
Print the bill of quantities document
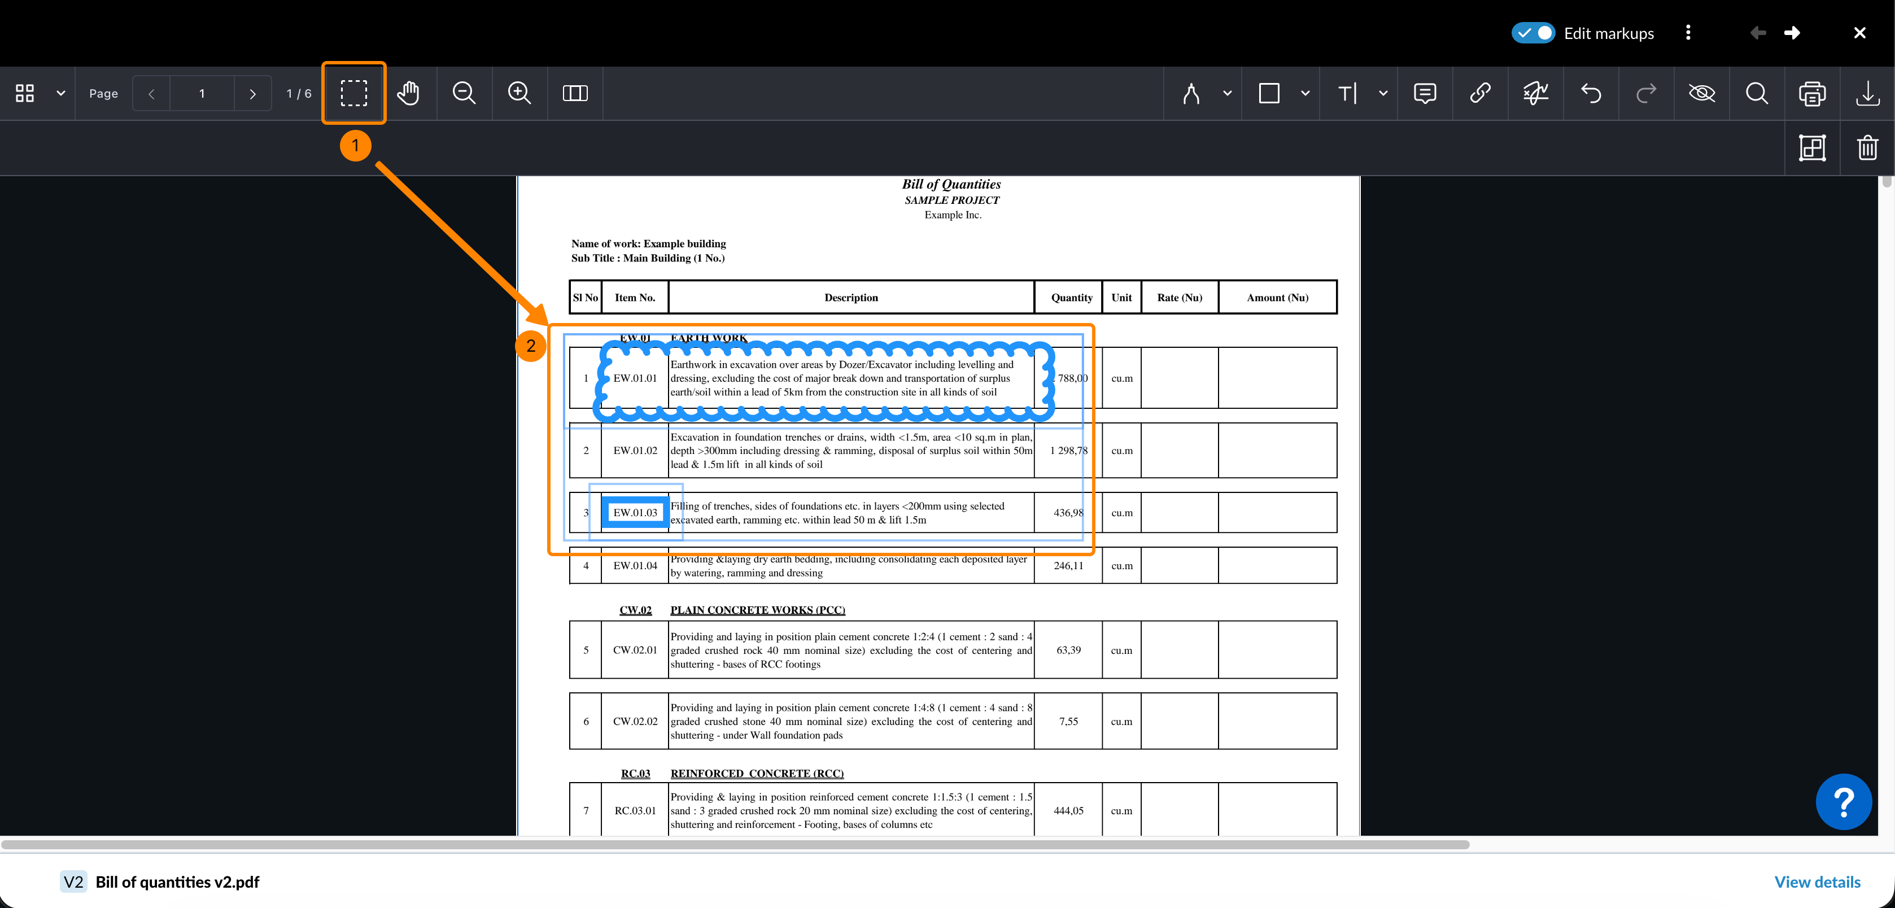(1813, 93)
